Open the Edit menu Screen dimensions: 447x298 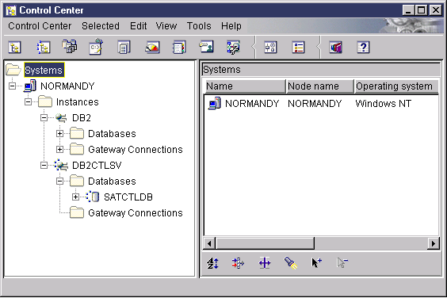coord(138,26)
